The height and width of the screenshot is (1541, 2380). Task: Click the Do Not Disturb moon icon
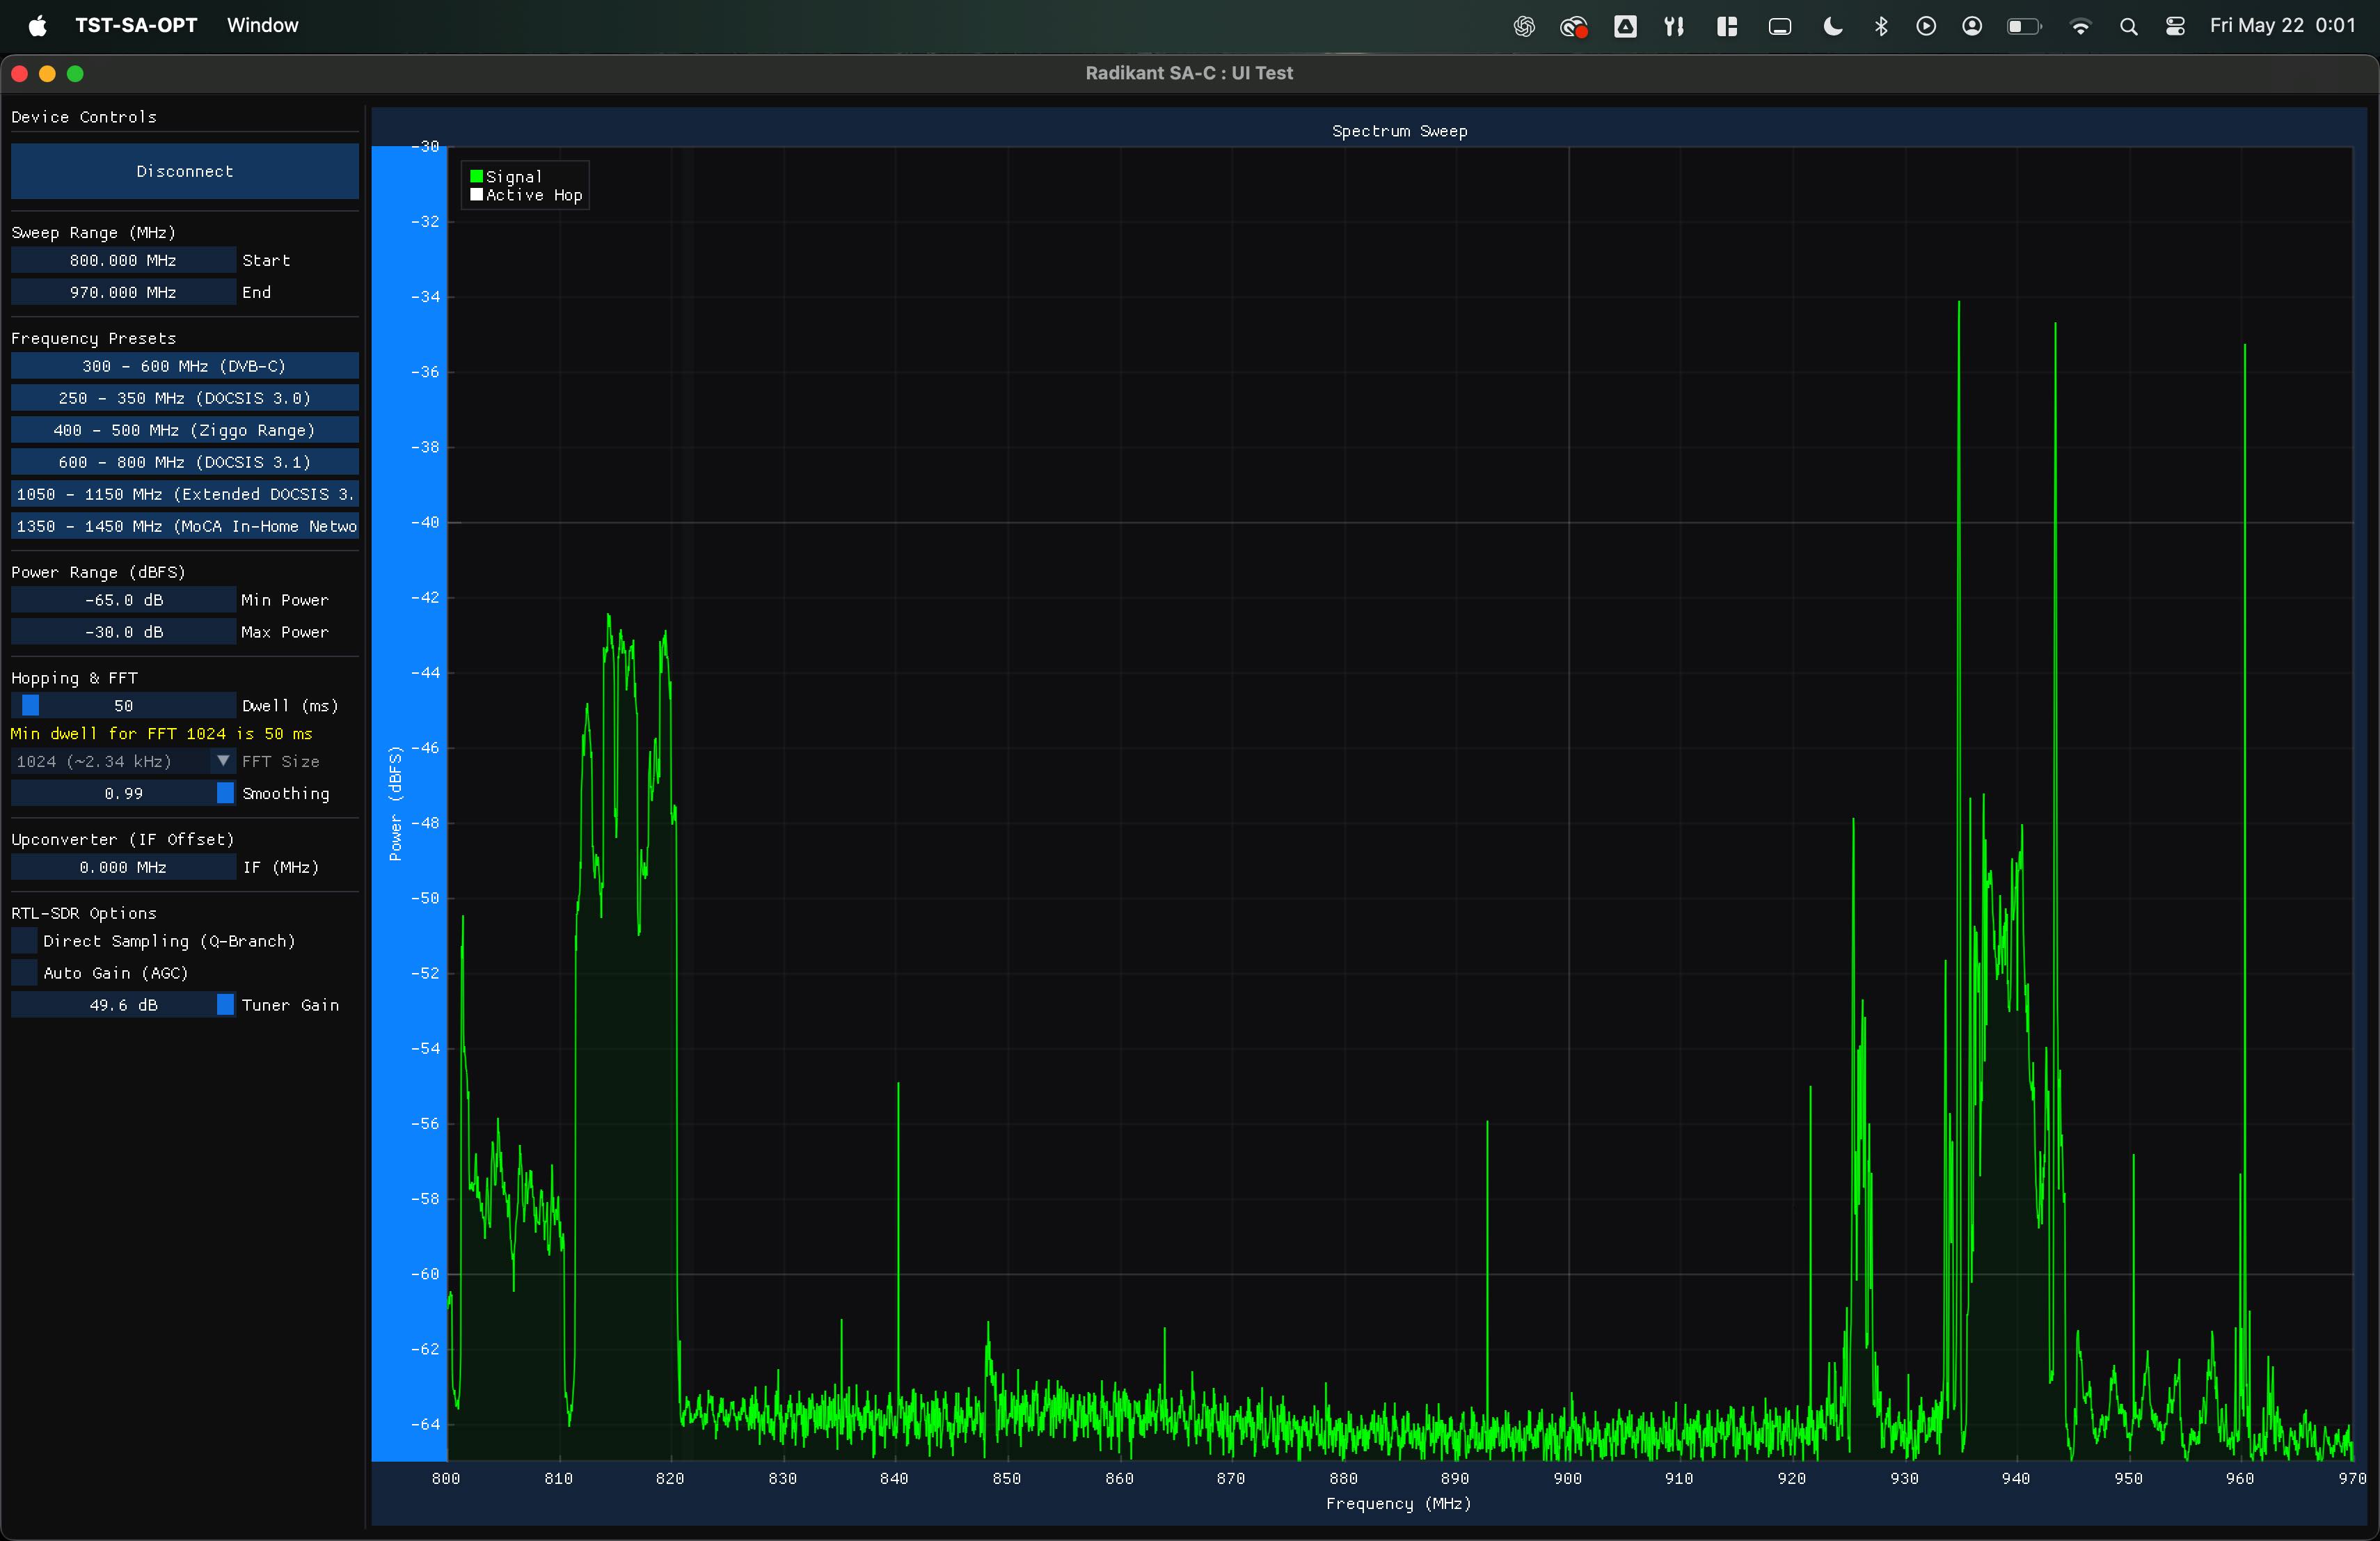1832,26
